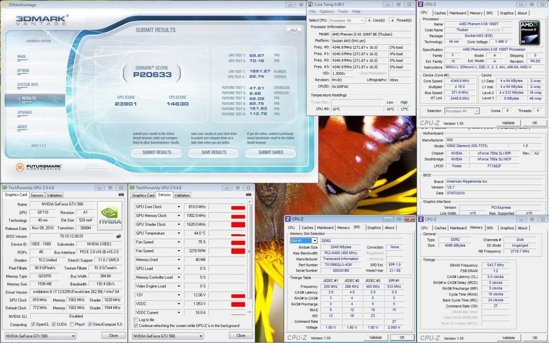549x343 pixels.
Task: Click the title icon of the CPU-Z processor window
Action: tap(421, 4)
